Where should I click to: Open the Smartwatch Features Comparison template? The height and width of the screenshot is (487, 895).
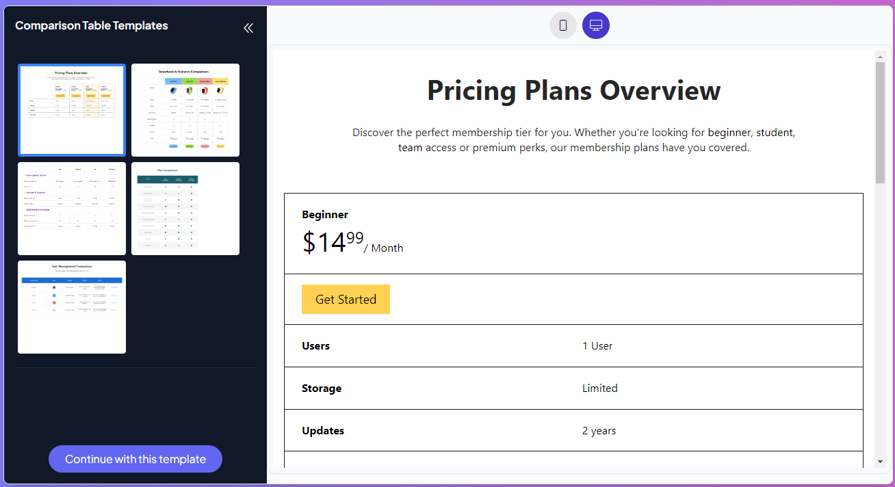tap(185, 109)
